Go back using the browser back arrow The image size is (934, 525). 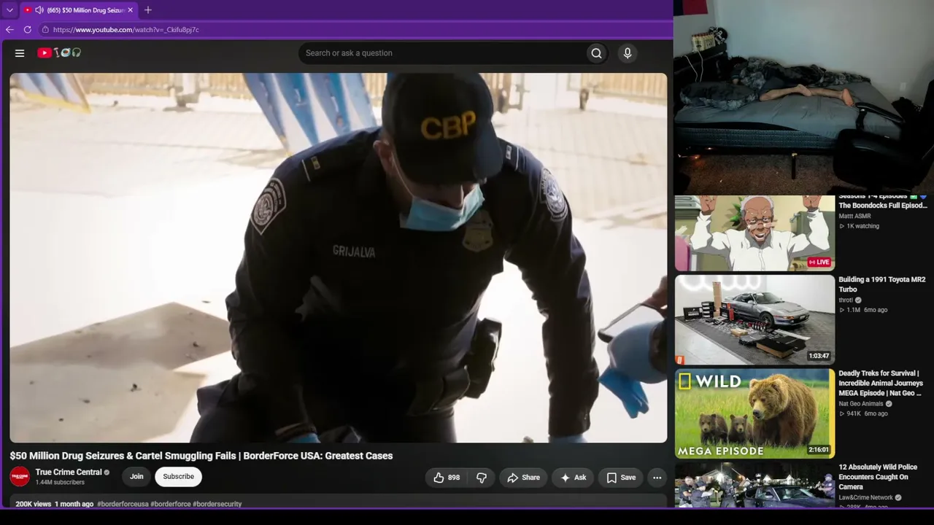(9, 30)
